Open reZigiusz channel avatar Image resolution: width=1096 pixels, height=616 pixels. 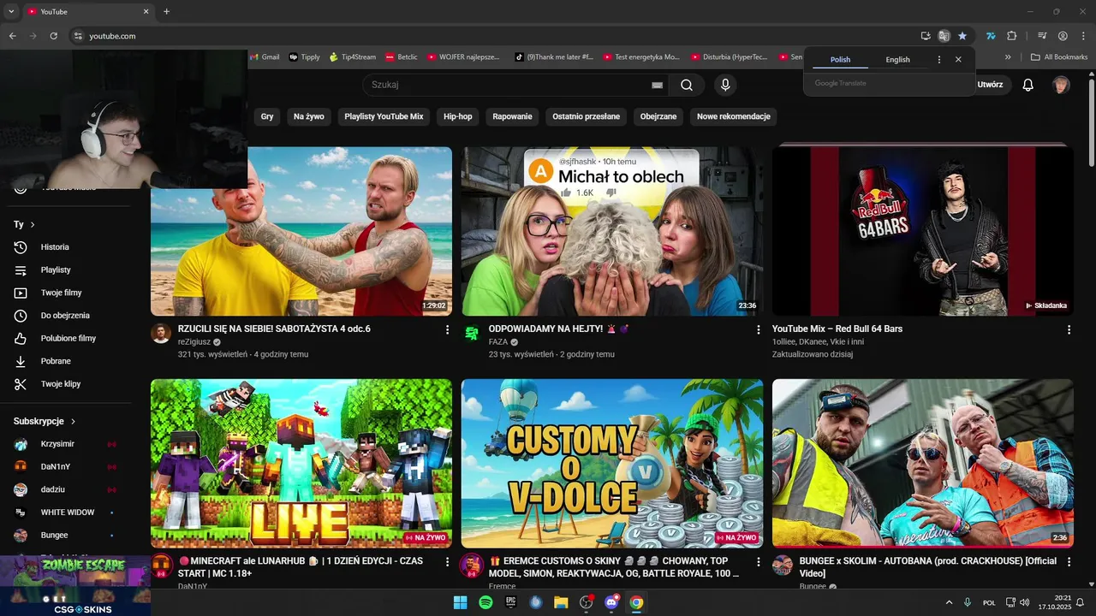[161, 334]
